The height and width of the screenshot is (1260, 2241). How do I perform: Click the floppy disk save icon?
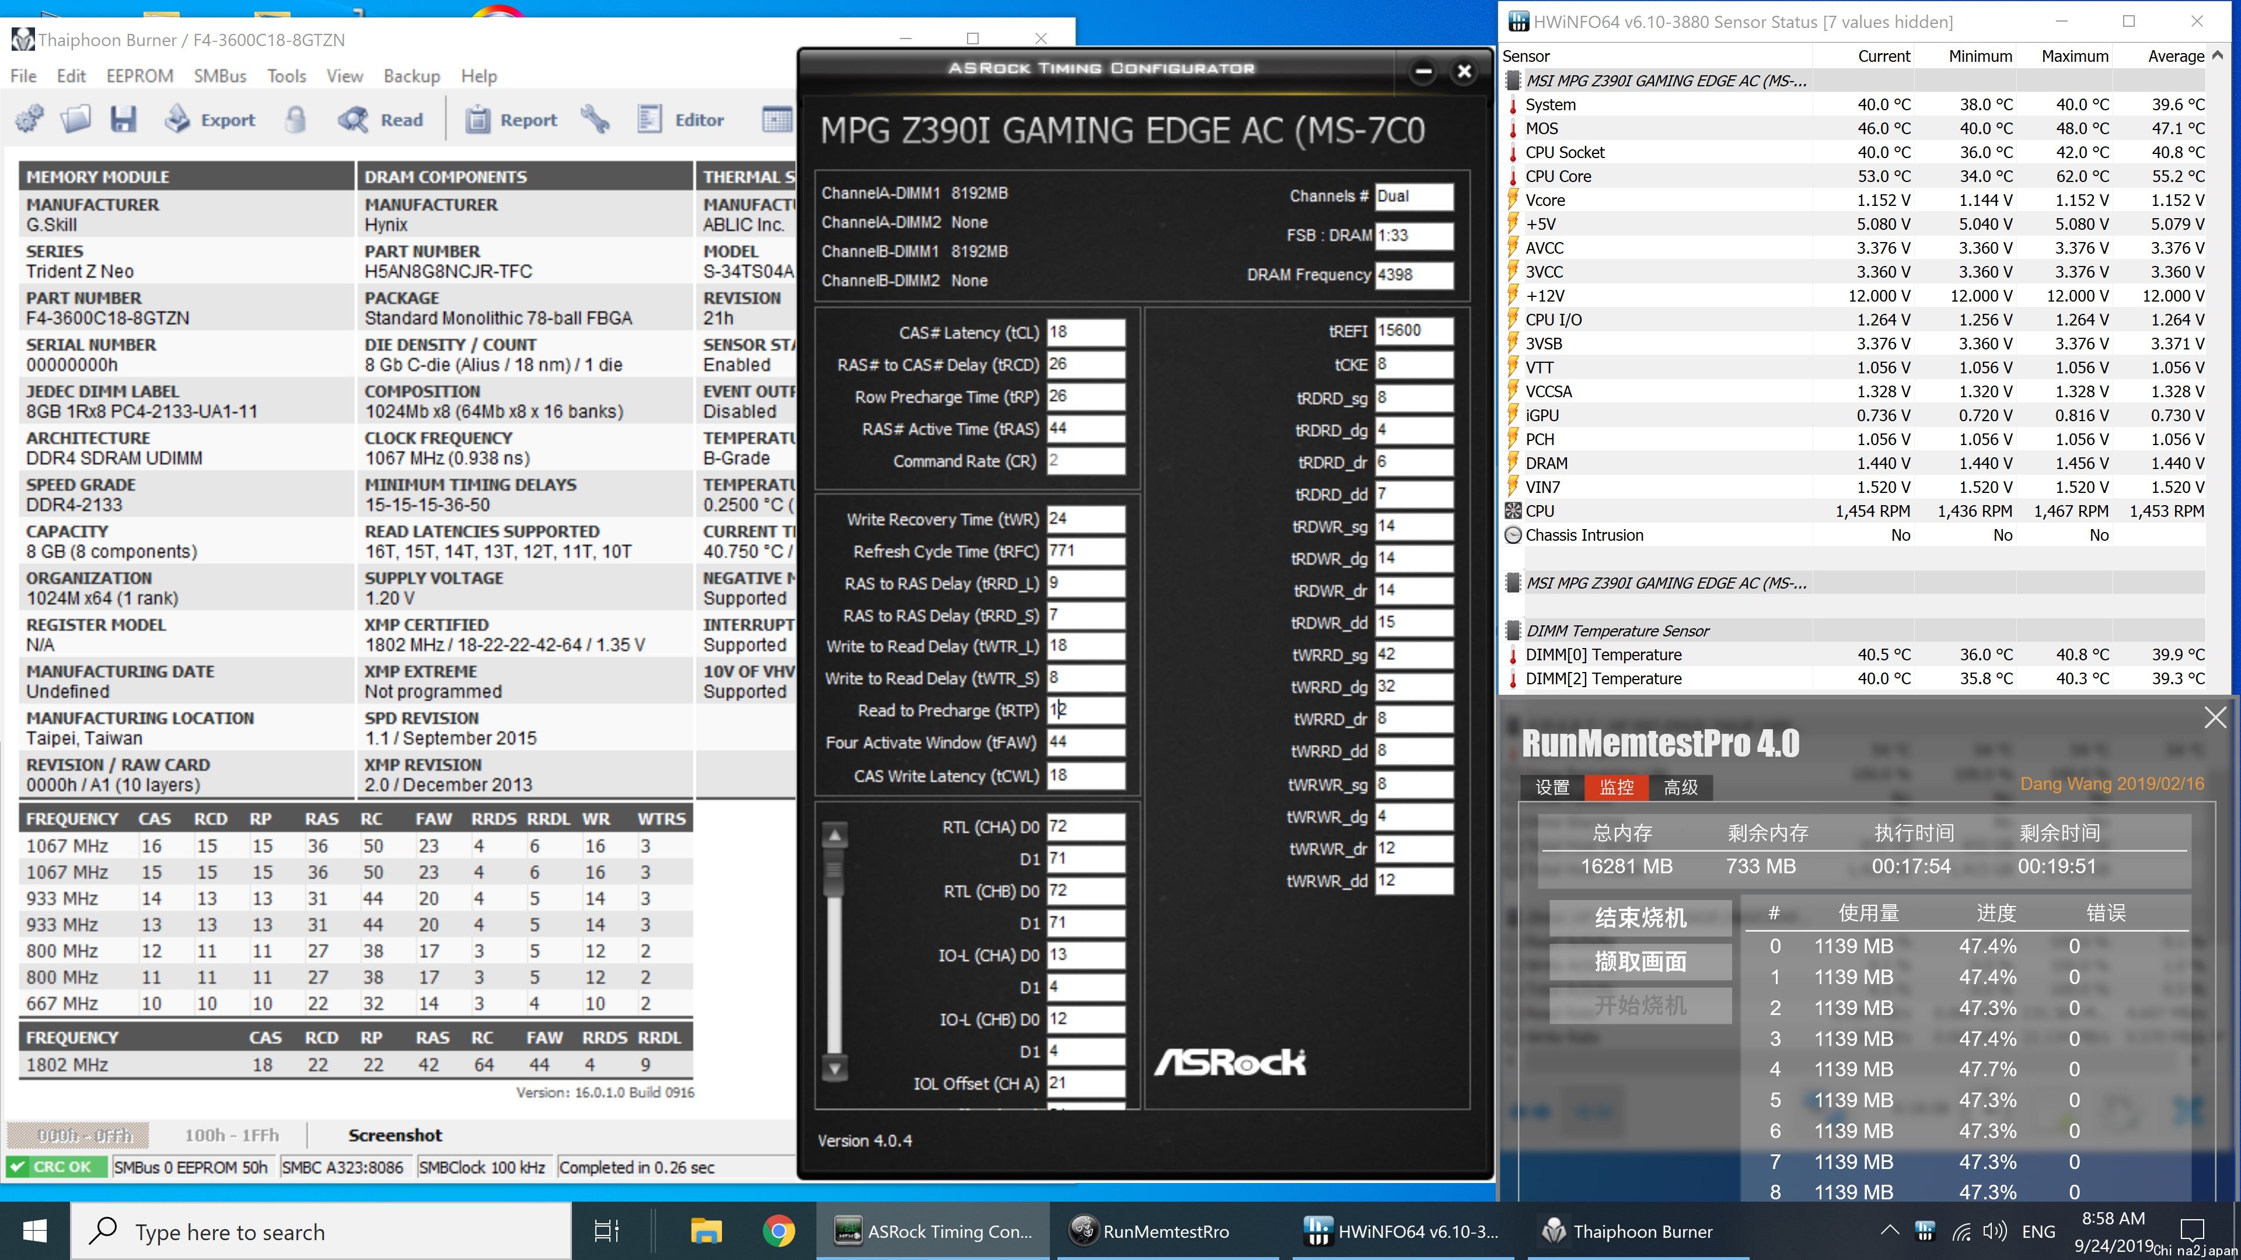click(123, 119)
